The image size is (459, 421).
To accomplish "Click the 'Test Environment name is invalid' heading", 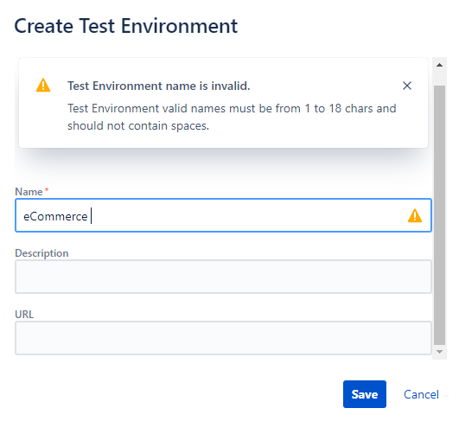I will click(159, 86).
